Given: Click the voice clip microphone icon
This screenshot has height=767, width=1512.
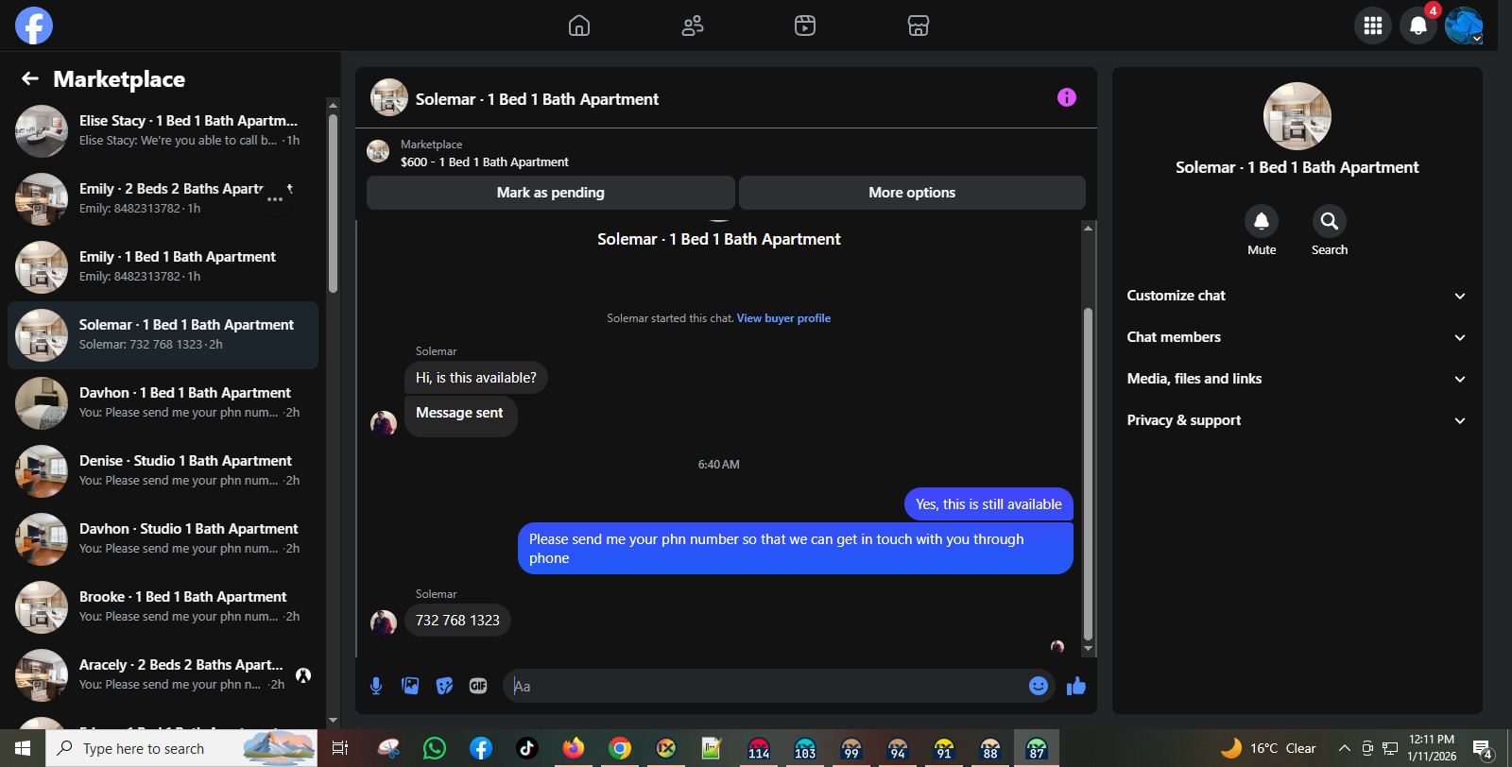Looking at the screenshot, I should point(376,686).
